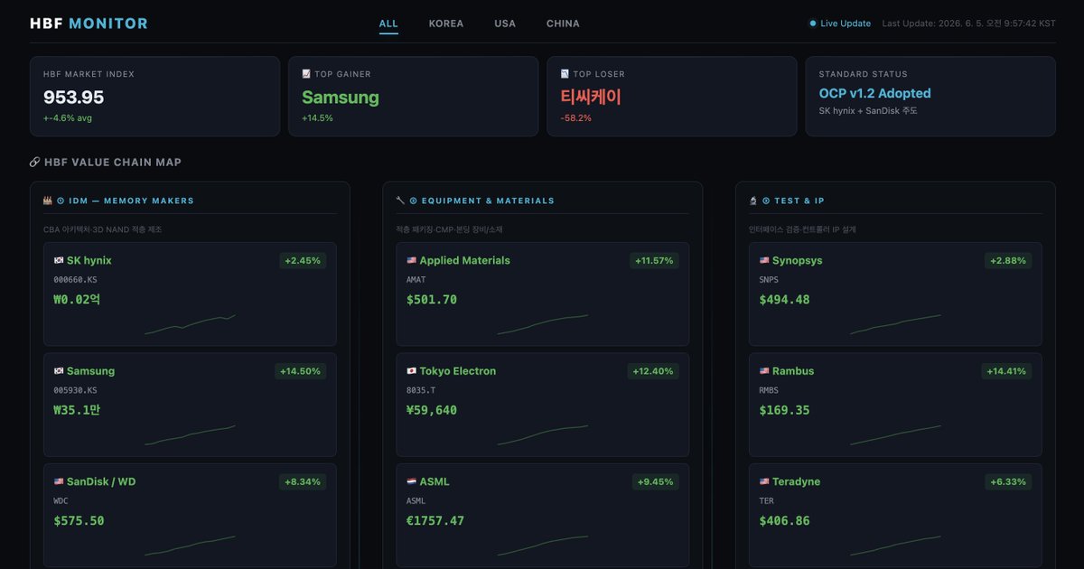Viewport: 1084px width, 569px height.
Task: Click the Rambus company name
Action: (793, 371)
